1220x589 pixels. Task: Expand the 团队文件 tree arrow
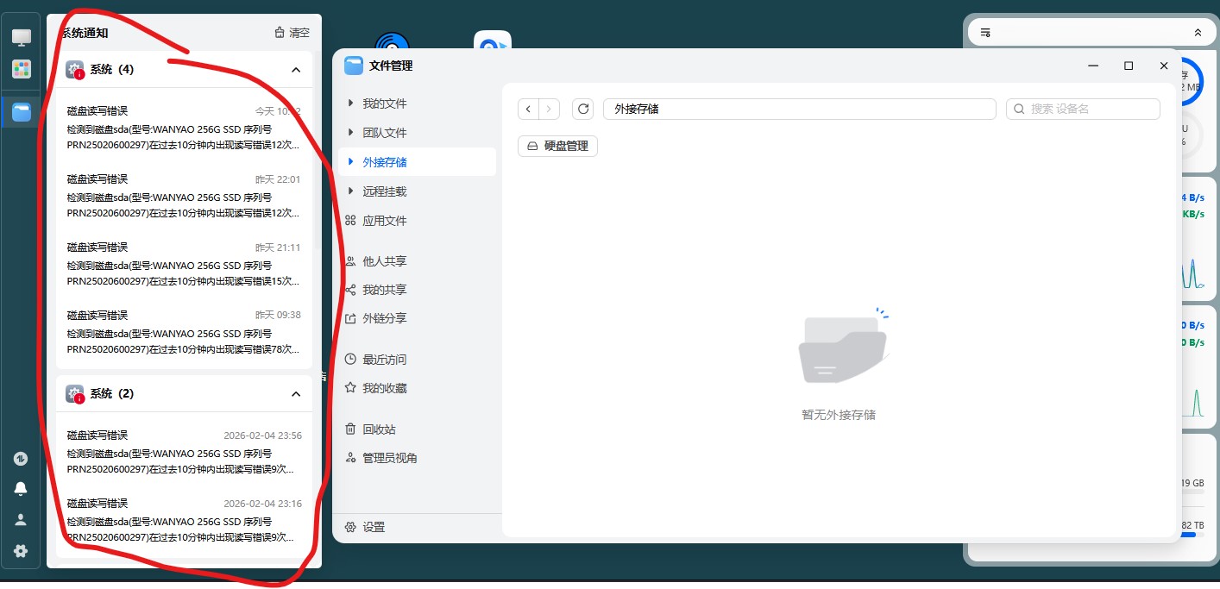coord(350,133)
